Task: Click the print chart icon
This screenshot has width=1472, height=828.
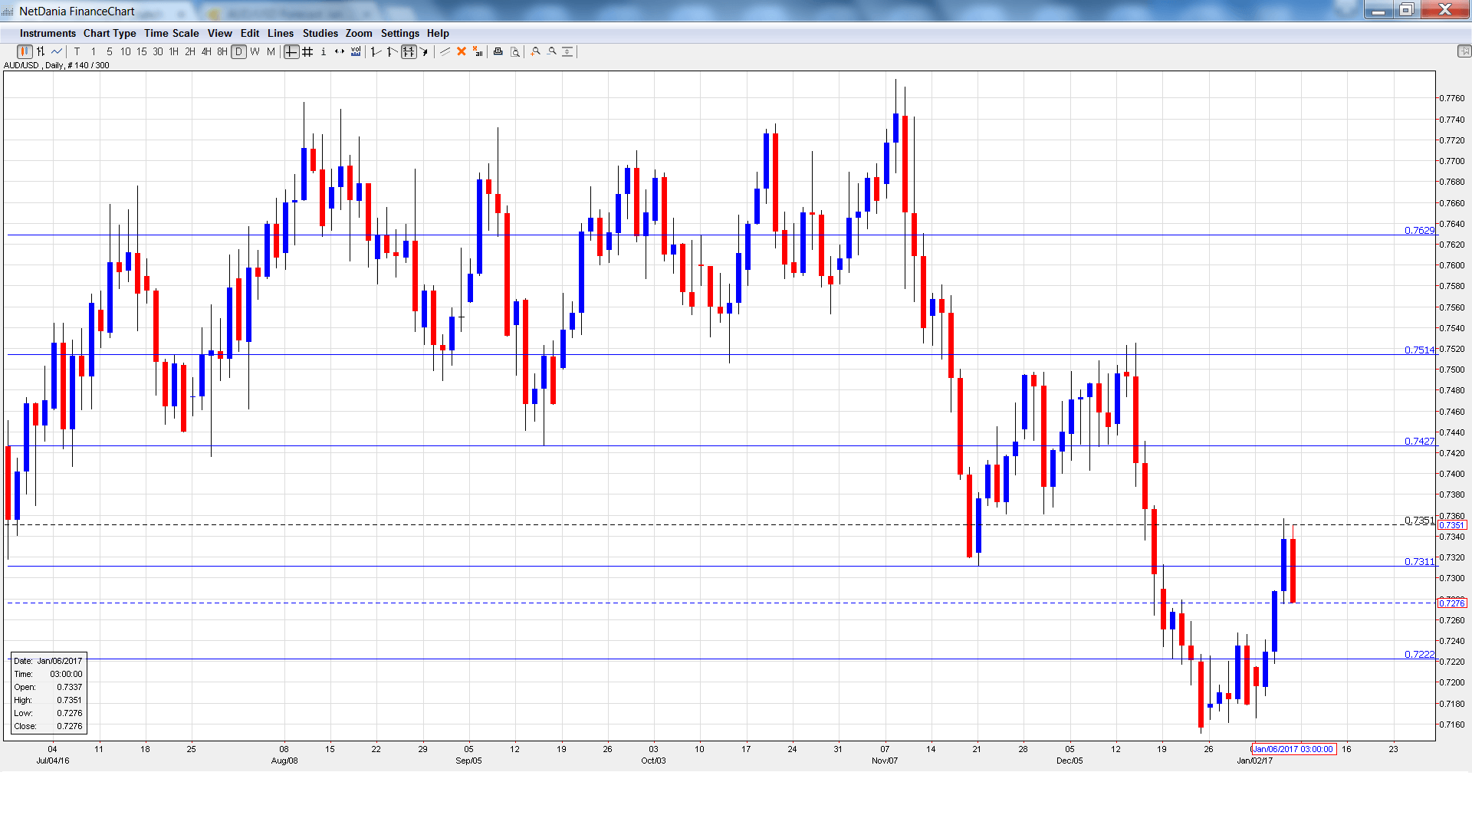Action: 498,51
